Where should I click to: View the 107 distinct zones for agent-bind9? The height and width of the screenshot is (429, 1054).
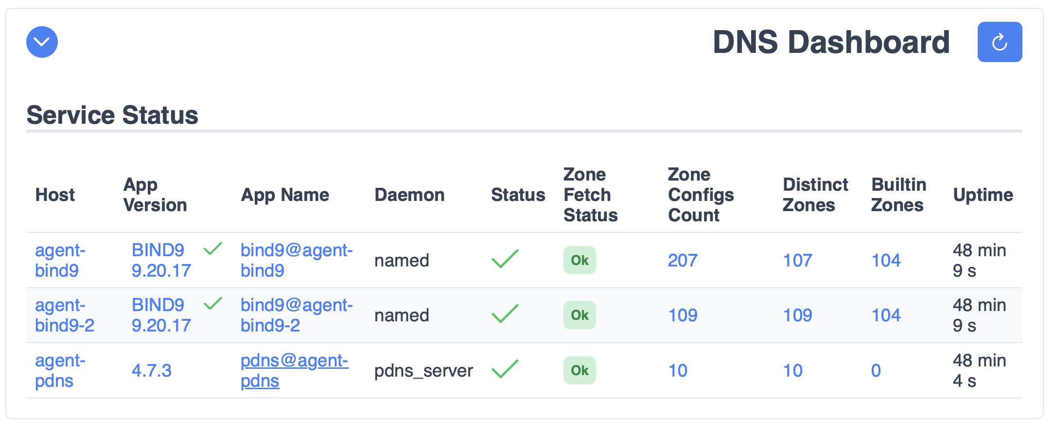click(x=798, y=260)
